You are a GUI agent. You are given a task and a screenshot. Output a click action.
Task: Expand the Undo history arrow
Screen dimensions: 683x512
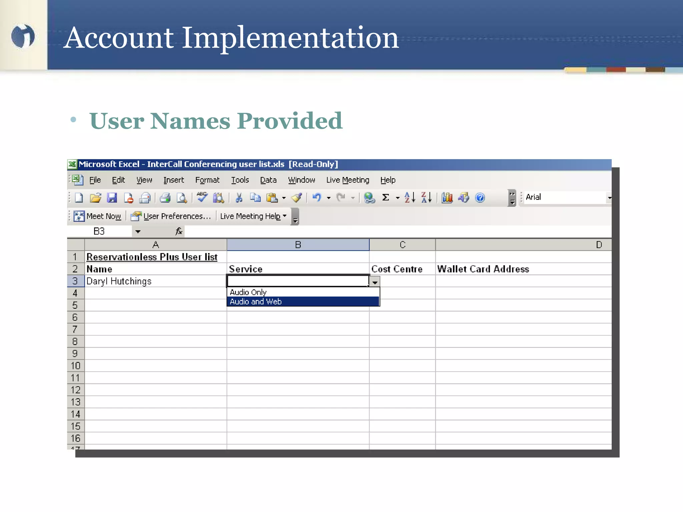pos(328,198)
